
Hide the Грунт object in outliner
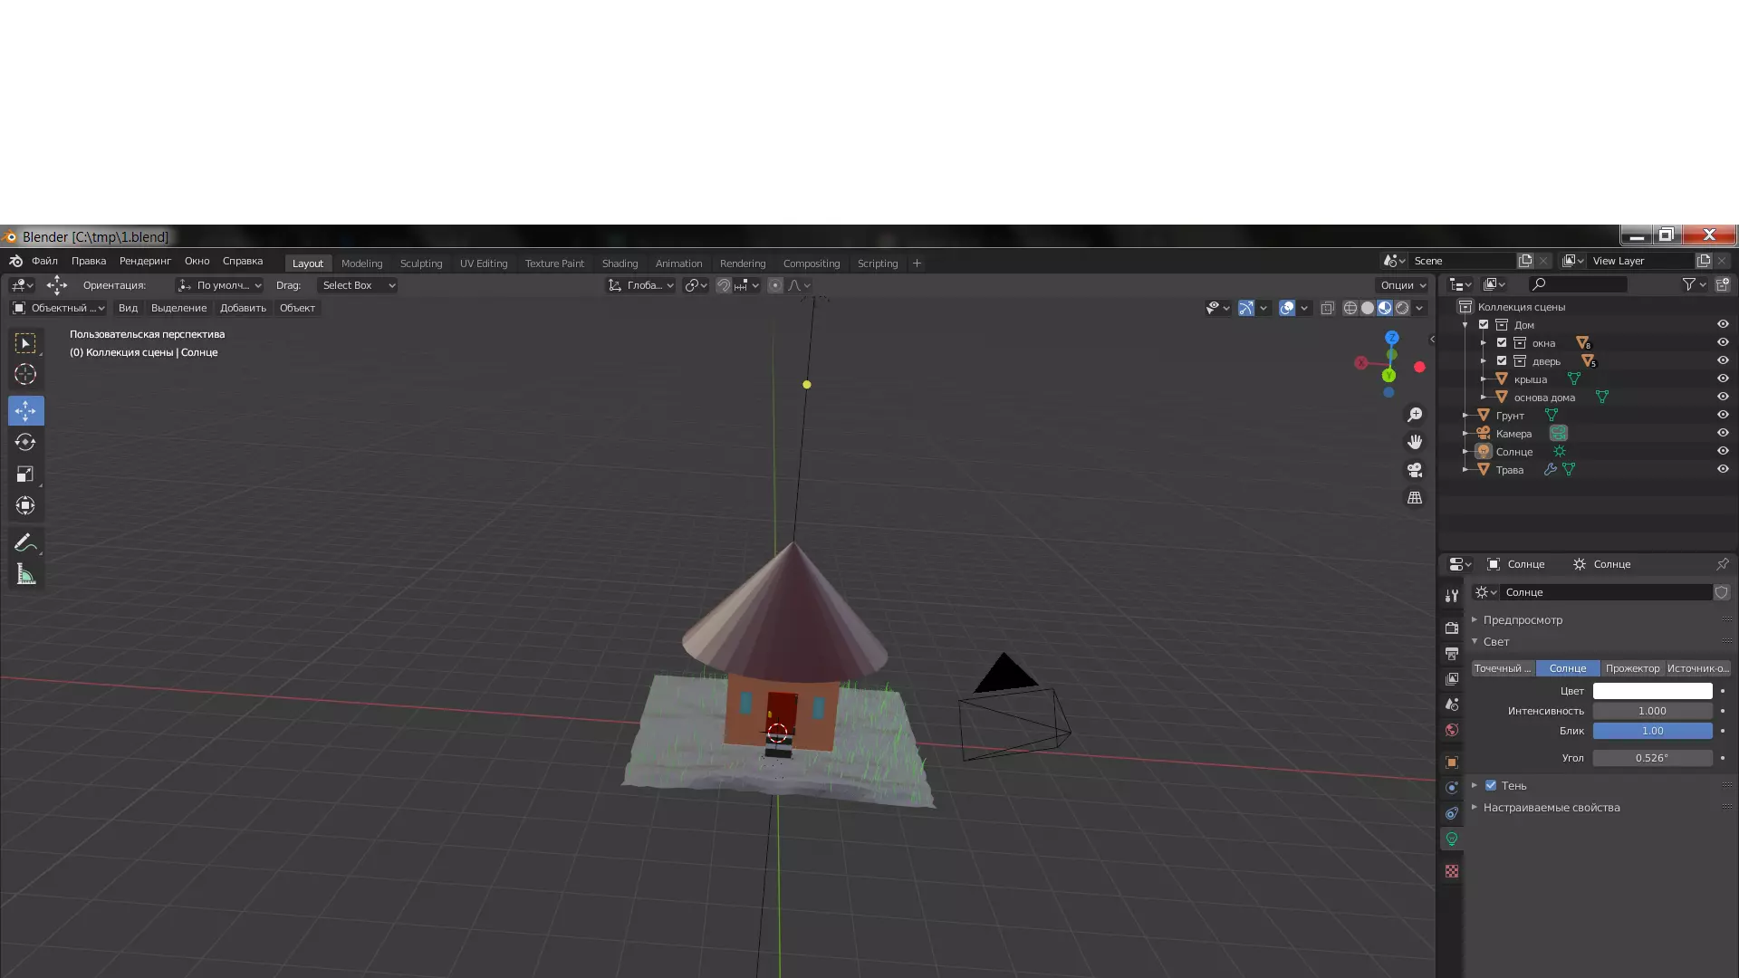[x=1723, y=415]
